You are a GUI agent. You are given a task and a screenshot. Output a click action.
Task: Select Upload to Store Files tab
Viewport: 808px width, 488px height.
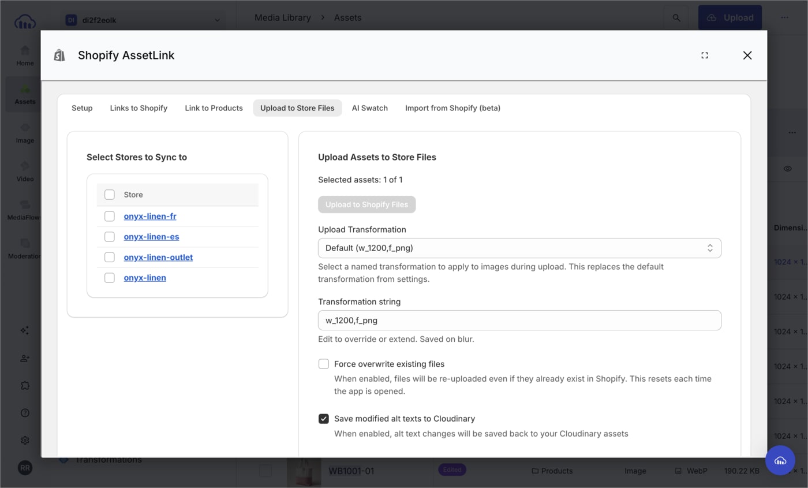[297, 108]
